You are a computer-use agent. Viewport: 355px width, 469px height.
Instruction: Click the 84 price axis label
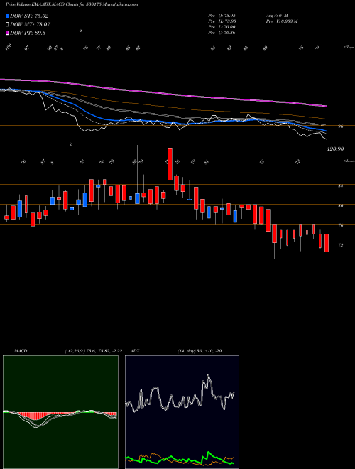(340, 185)
